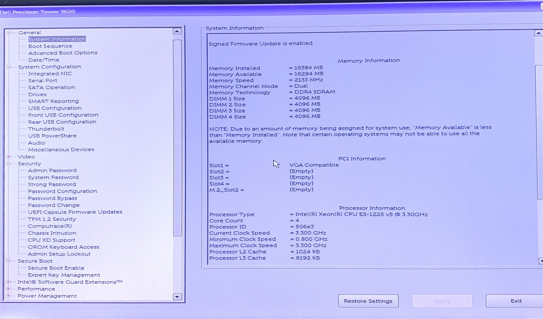Screen dimensions: 543x319
Task: Open Advanced Boot Options
Action: click(63, 53)
